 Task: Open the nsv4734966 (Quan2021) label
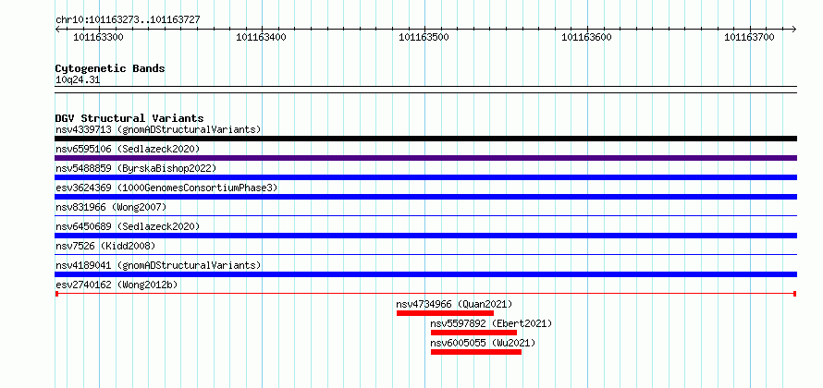tap(454, 304)
